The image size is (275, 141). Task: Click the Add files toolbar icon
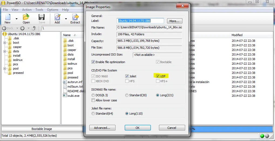coord(57,17)
